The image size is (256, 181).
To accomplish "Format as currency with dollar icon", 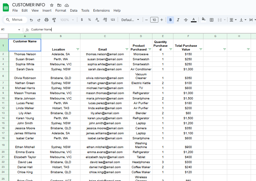I will (x=82, y=20).
